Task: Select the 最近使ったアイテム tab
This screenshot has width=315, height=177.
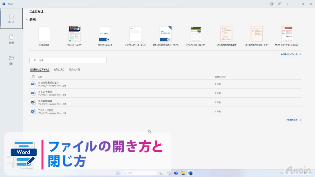Action: [x=40, y=69]
